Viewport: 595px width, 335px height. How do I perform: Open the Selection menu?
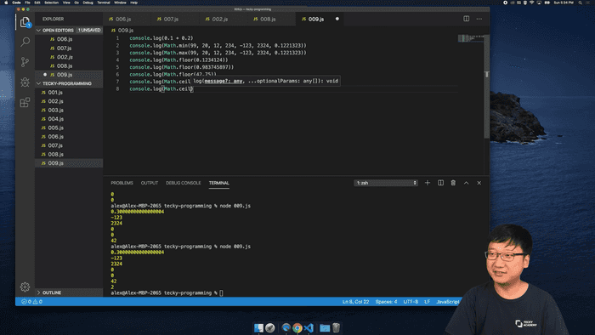pyautogui.click(x=51, y=3)
